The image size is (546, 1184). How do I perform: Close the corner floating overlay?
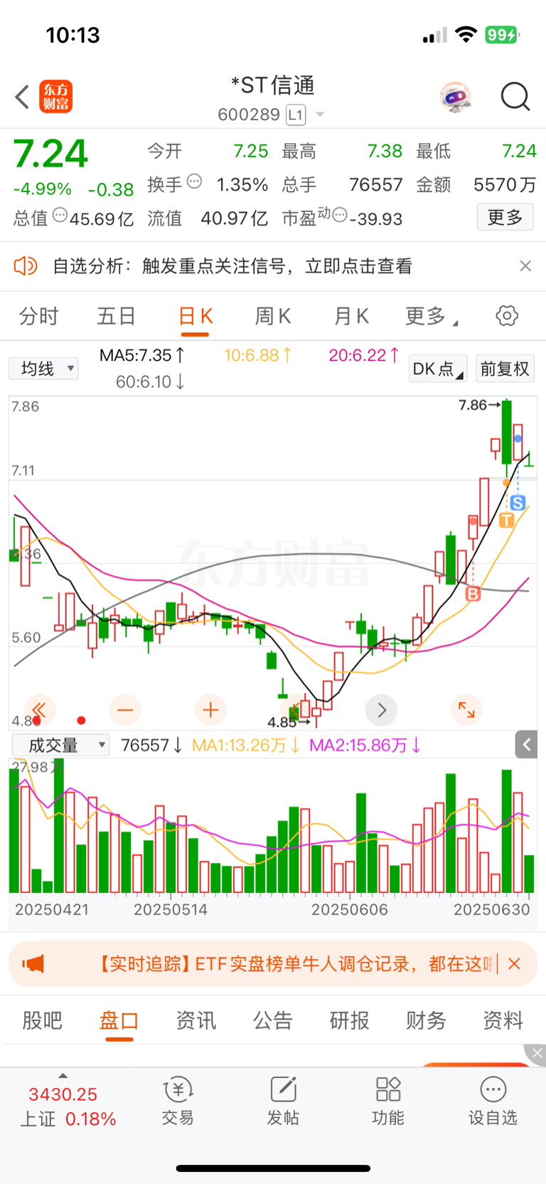(x=537, y=1053)
